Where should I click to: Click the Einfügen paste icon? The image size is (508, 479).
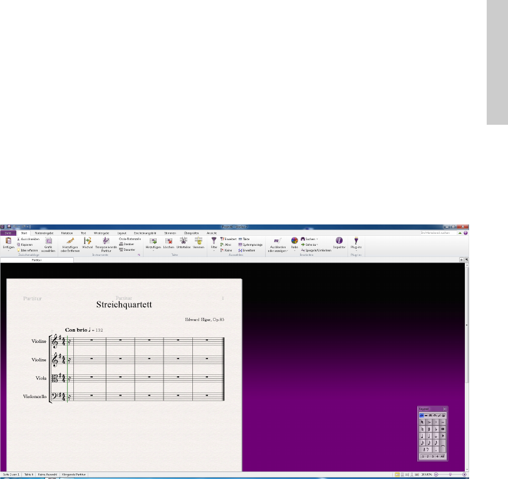click(8, 241)
